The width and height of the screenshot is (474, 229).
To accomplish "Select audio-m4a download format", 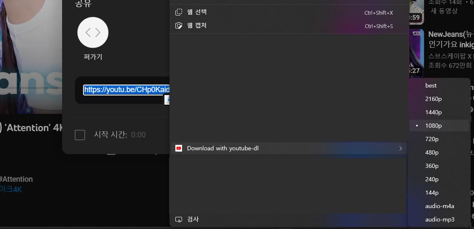I will coord(439,206).
